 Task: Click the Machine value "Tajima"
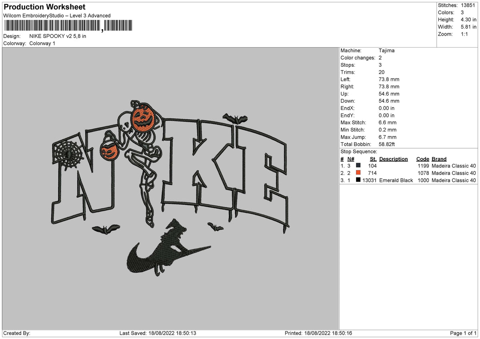pos(387,50)
